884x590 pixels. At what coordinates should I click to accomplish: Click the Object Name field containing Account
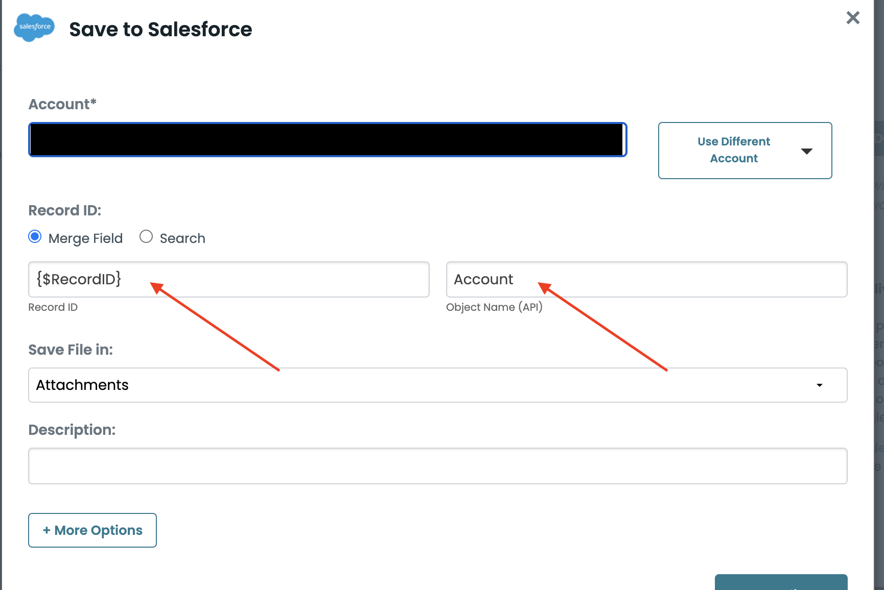pos(646,279)
